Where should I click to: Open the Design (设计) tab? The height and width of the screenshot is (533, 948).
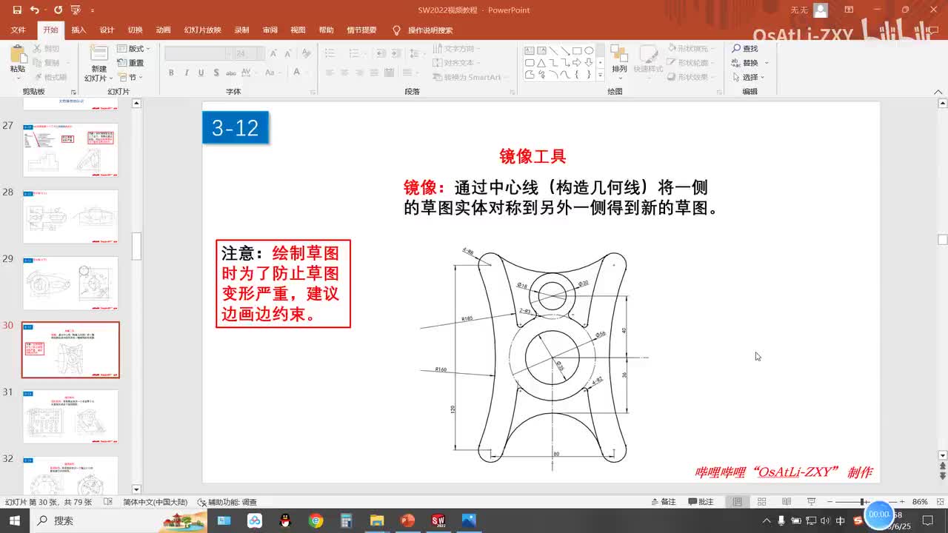(107, 30)
